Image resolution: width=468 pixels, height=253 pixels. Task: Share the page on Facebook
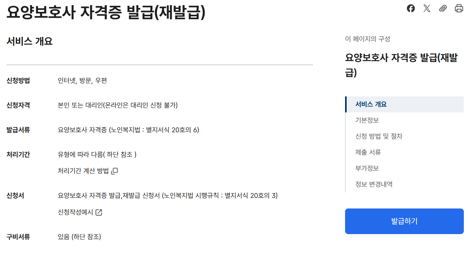tap(411, 8)
